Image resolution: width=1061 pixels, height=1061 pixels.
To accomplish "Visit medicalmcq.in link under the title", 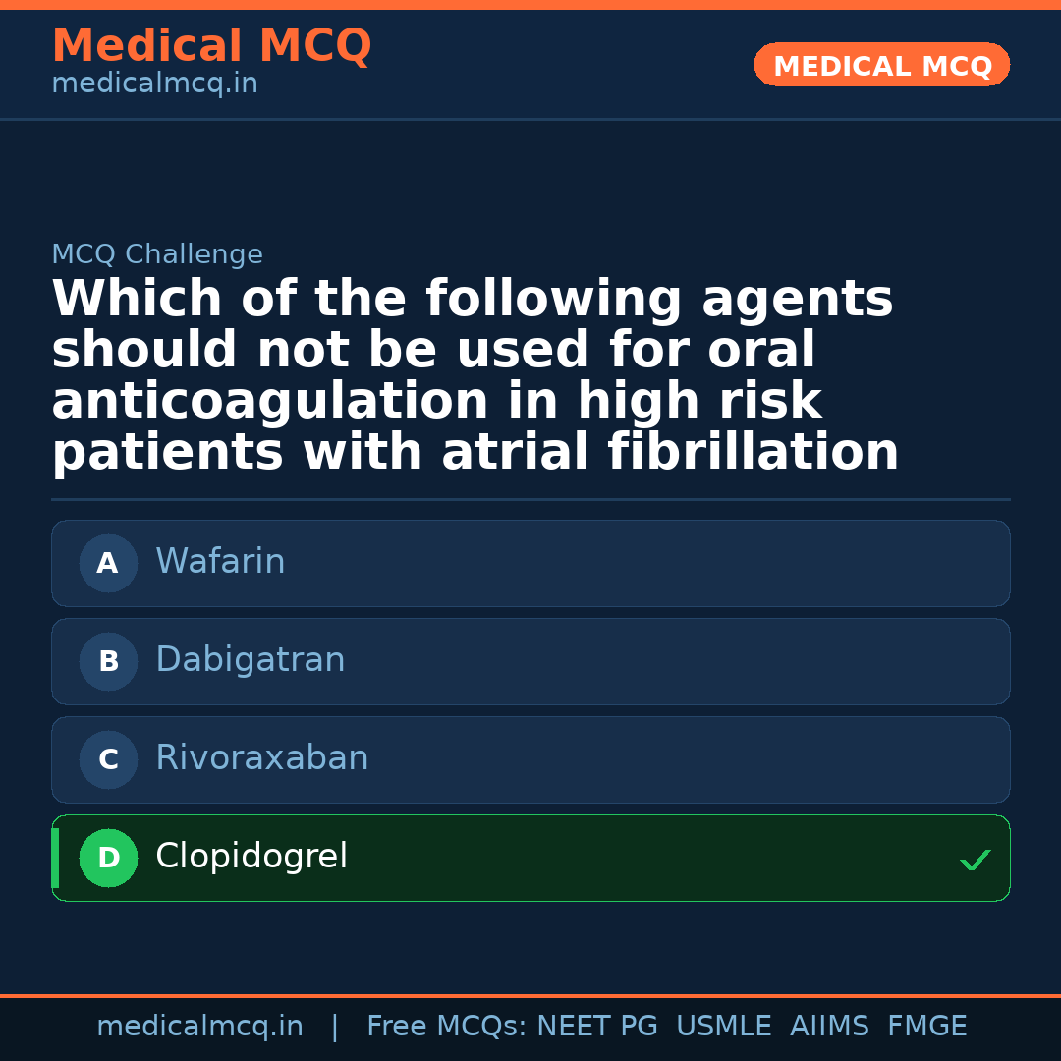I will [154, 84].
